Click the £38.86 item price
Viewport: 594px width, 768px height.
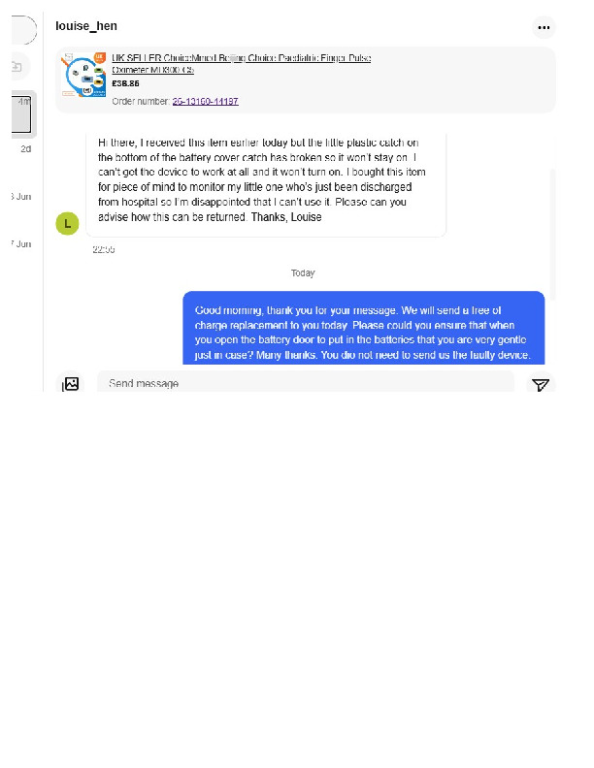(x=125, y=83)
